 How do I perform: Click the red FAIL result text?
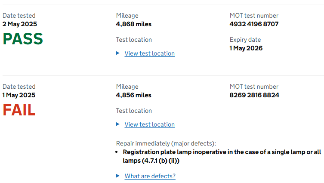click(x=19, y=110)
